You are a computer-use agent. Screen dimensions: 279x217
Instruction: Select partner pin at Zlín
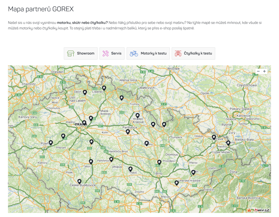coord(193,172)
